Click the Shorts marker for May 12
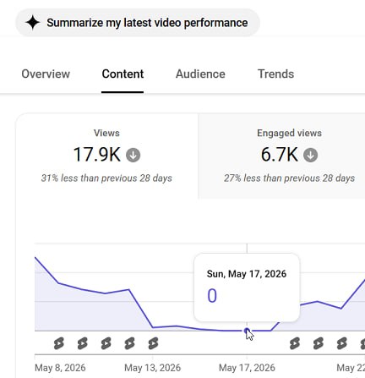The height and width of the screenshot is (378, 365). pos(129,343)
